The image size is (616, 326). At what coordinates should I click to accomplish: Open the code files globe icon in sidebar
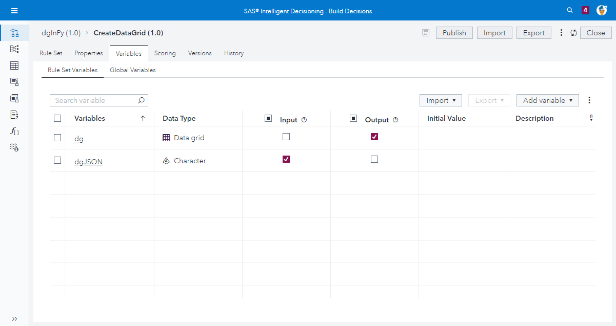14,147
